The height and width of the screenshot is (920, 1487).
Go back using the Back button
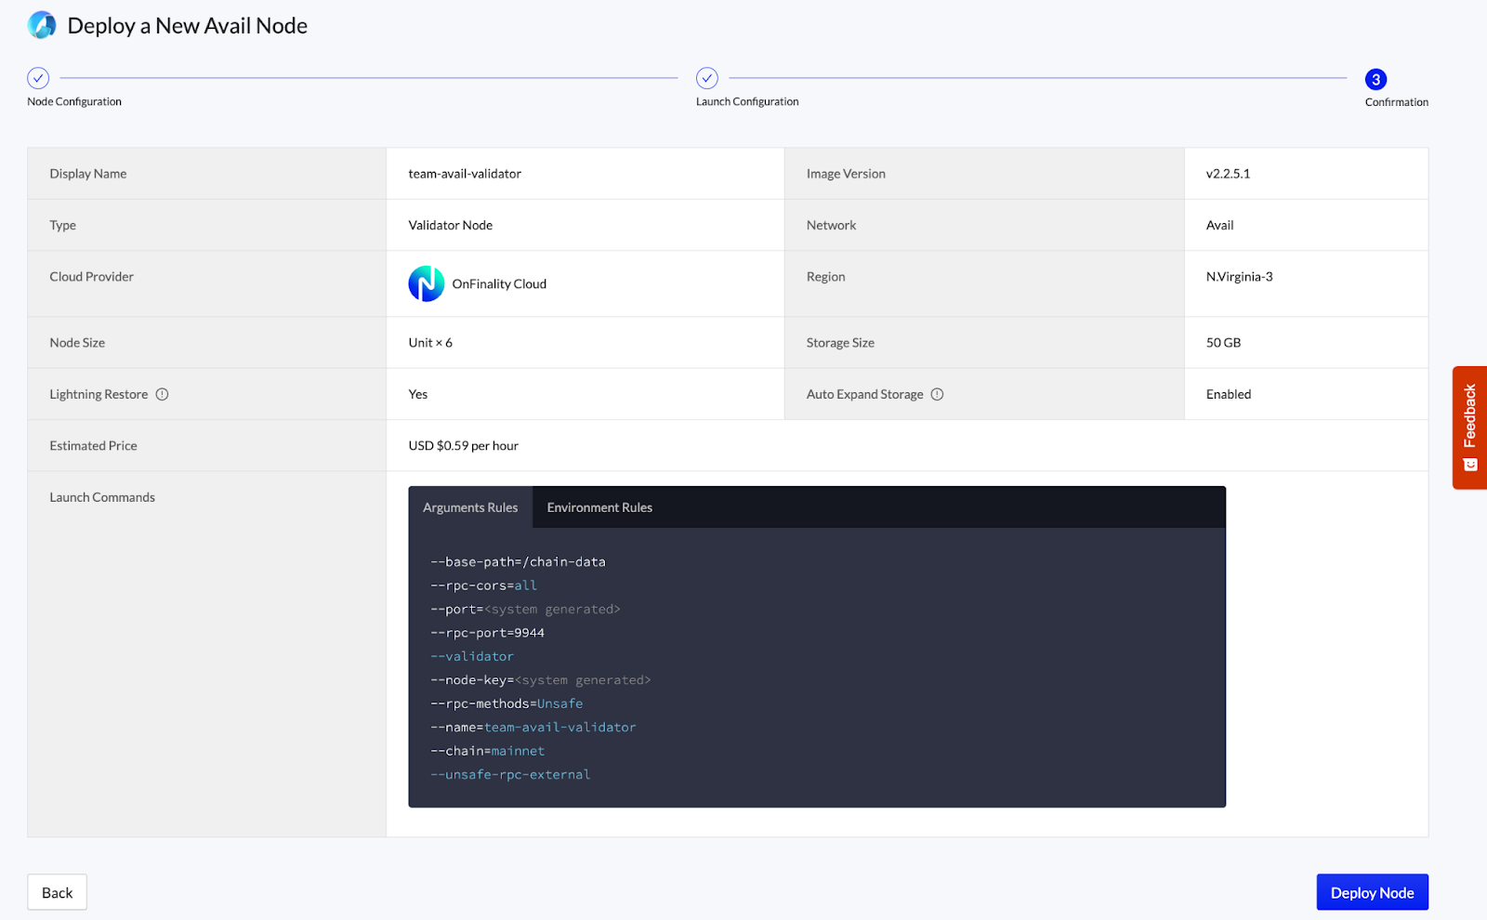coord(57,892)
